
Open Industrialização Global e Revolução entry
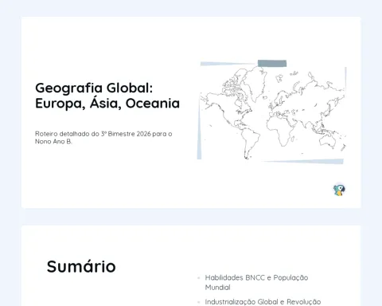(263, 302)
